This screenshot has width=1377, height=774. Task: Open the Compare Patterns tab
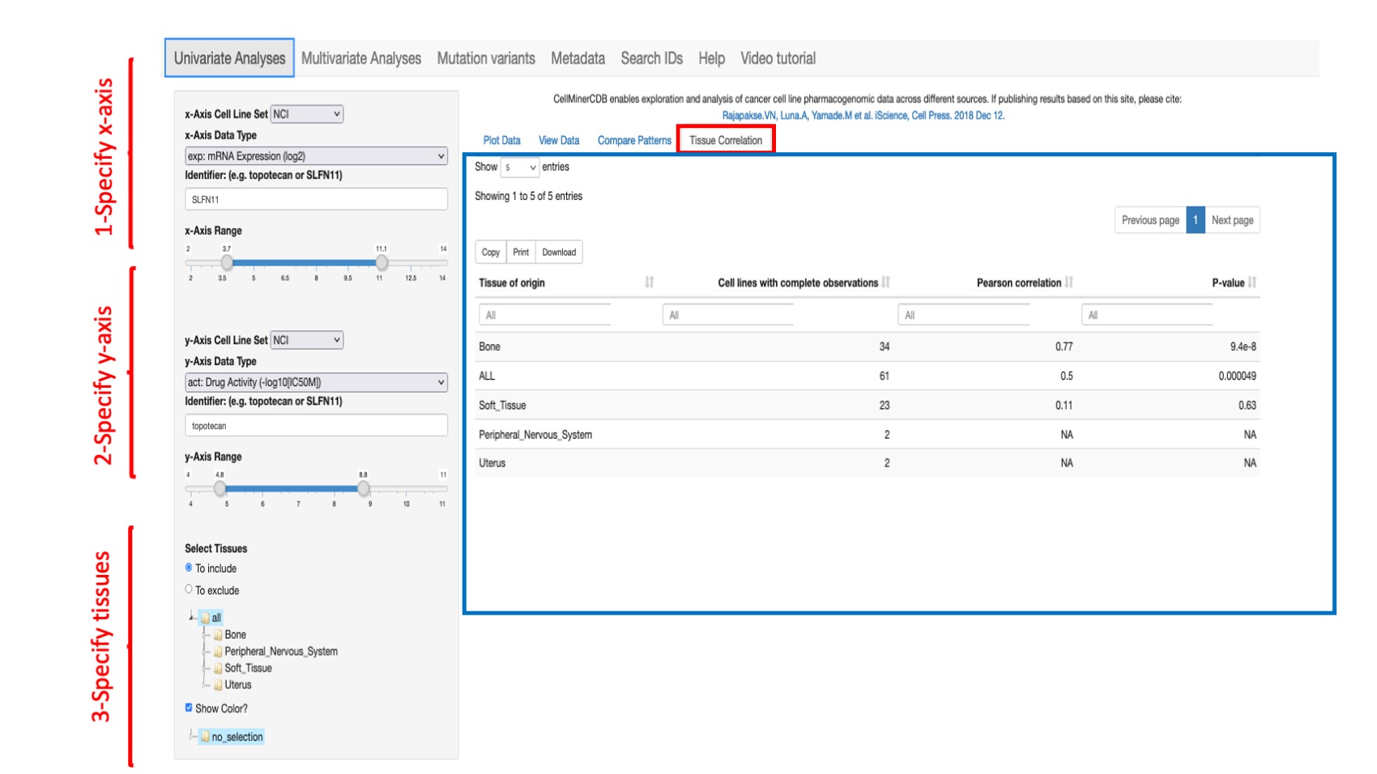point(633,140)
